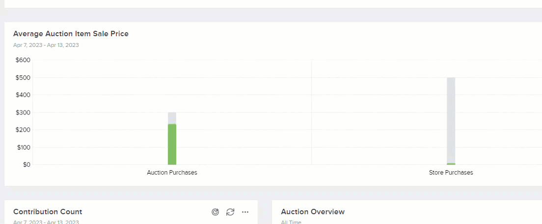
Task: Click the green Auction Purchases bar
Action: (172, 144)
